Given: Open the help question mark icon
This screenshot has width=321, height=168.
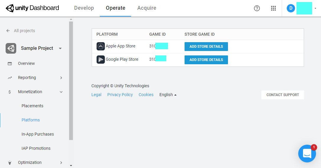Looking at the screenshot, I should tap(257, 8).
